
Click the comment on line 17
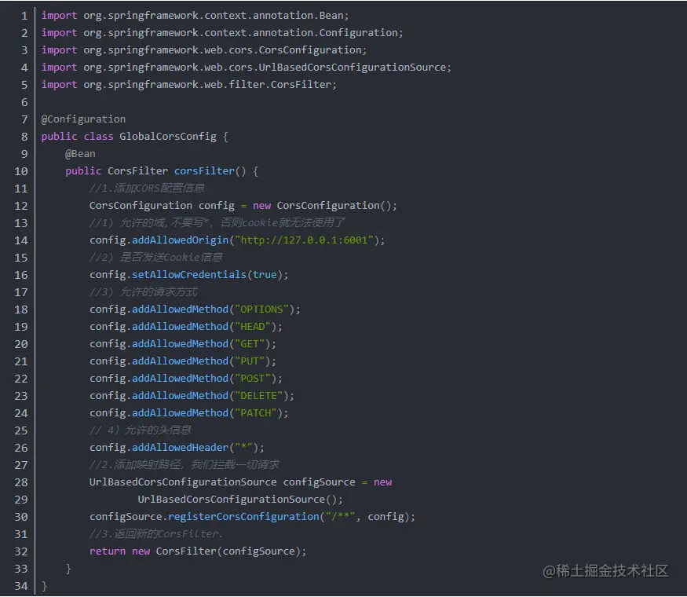click(x=144, y=292)
